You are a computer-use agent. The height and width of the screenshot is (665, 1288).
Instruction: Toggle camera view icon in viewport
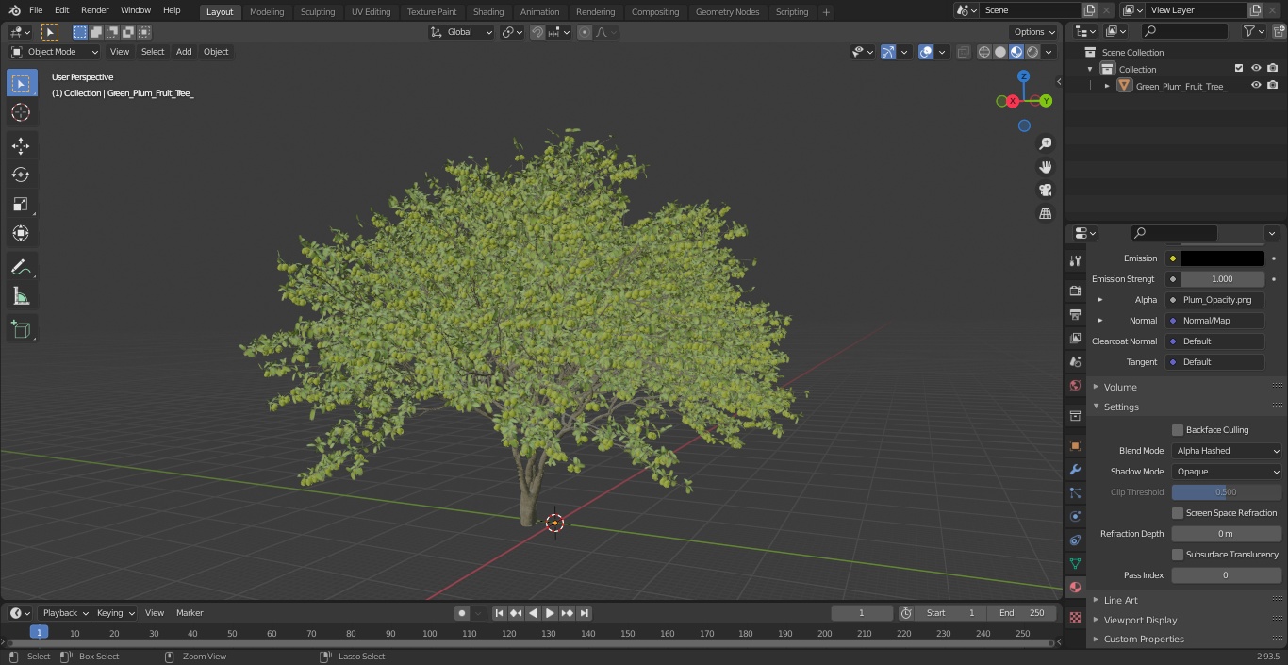coord(1045,191)
